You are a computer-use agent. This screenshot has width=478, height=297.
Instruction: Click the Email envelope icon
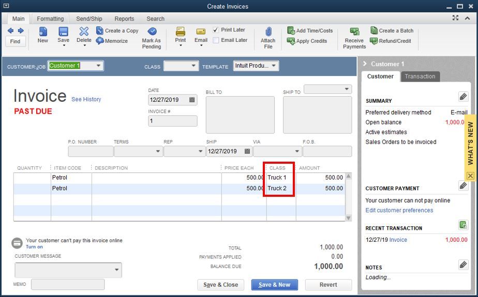click(201, 32)
